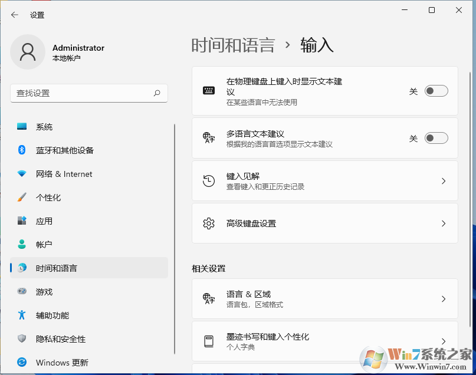Open 网络 & Internet settings
The height and width of the screenshot is (375, 476).
pyautogui.click(x=65, y=174)
